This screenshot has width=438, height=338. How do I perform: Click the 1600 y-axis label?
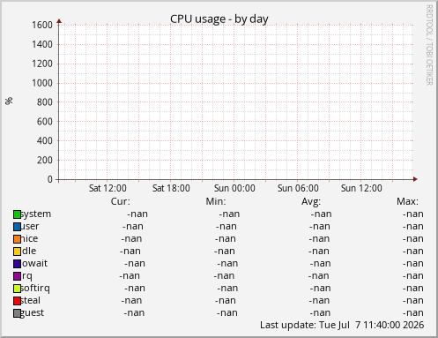pos(42,25)
